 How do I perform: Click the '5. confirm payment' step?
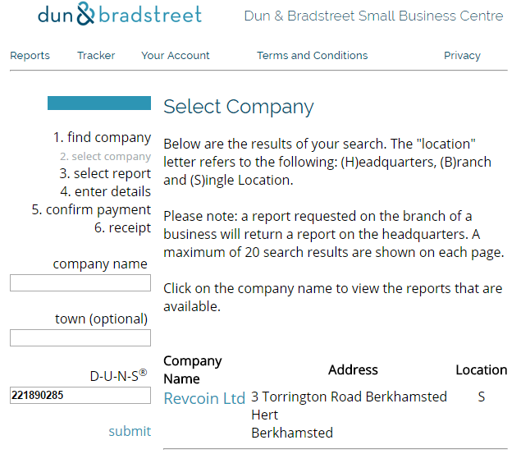point(91,210)
